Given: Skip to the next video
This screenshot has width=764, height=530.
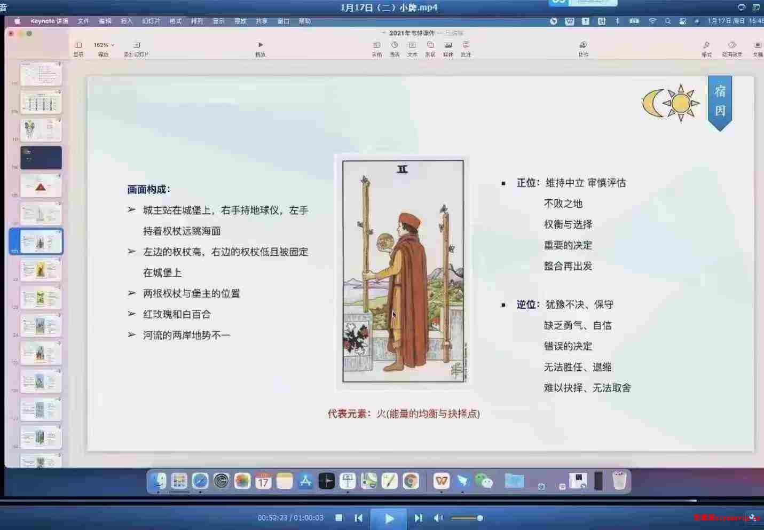Looking at the screenshot, I should [x=419, y=518].
